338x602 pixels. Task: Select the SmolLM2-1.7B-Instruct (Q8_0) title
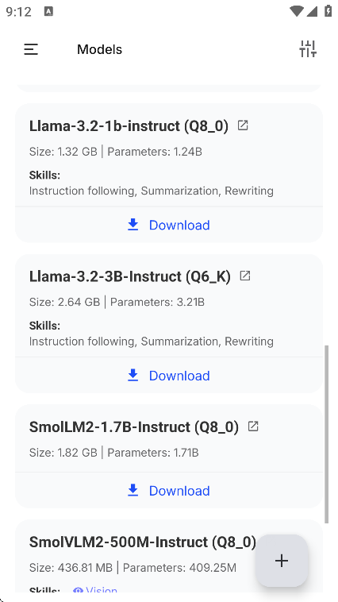[x=134, y=427]
